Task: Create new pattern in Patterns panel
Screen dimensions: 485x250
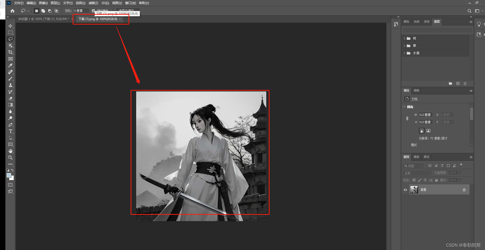Action: tap(458, 84)
